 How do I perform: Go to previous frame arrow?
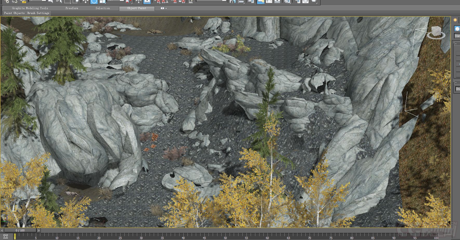point(2,230)
